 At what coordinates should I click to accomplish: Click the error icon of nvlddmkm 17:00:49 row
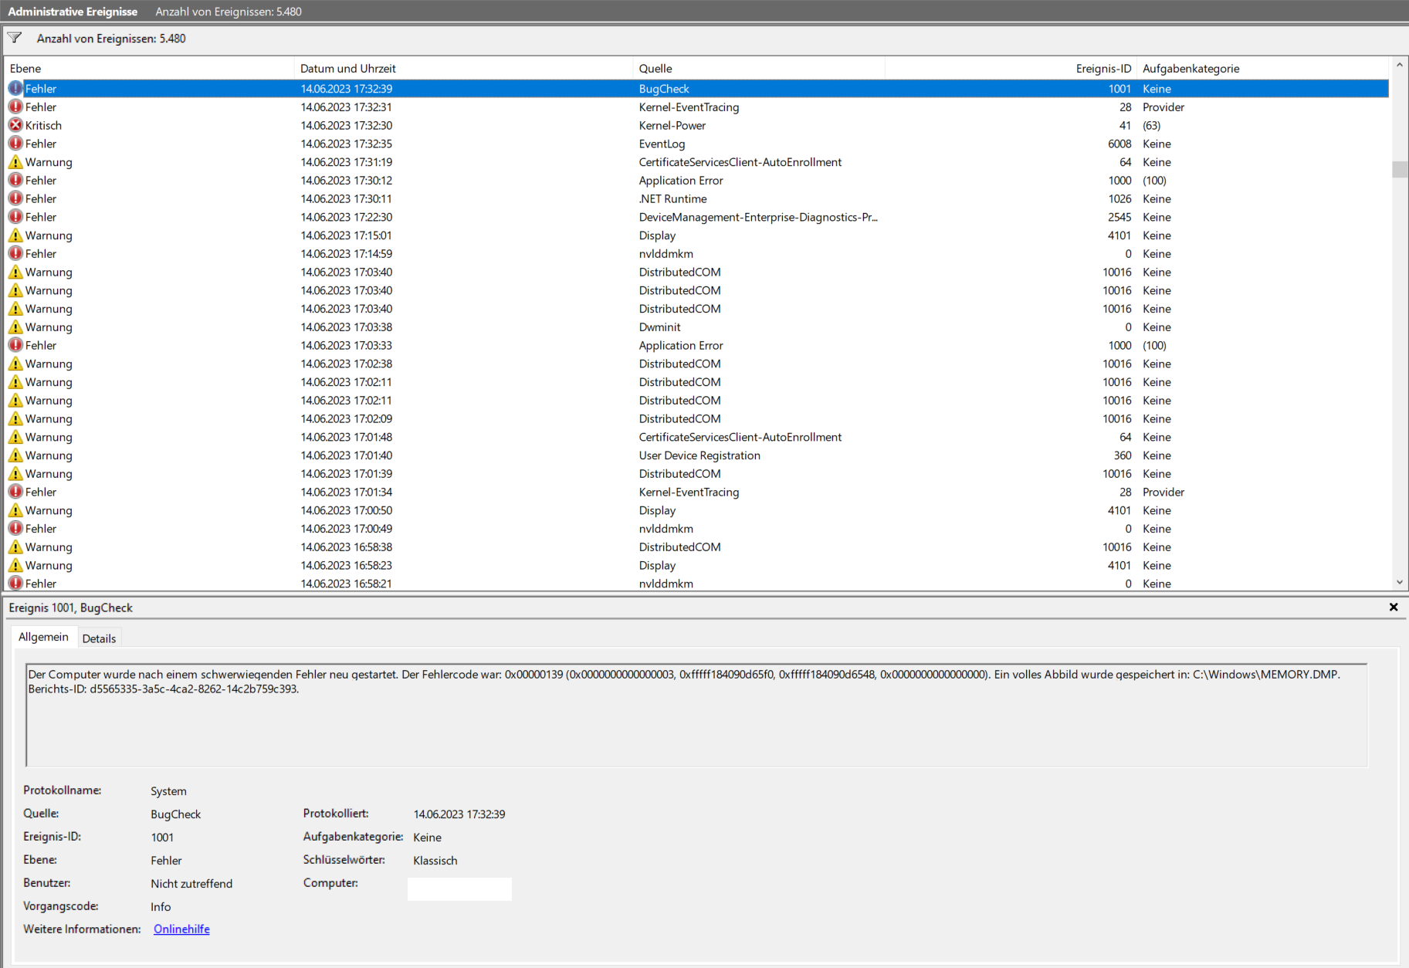coord(15,529)
